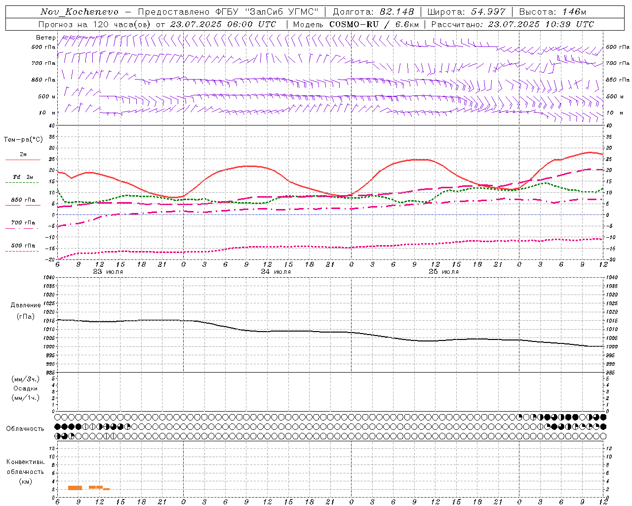Image resolution: width=632 pixels, height=506 pixels.
Task: Click the Облачность cloud cover label
Action: pos(25,429)
